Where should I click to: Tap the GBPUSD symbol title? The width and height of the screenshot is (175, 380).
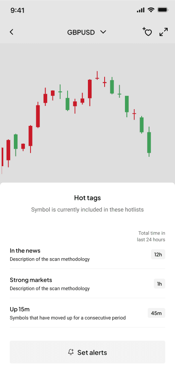tap(81, 32)
